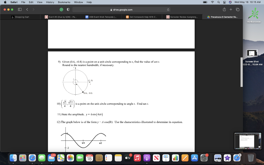The image size is (264, 165).
Task: Open the Share menu in Safari
Action: coord(224,10)
